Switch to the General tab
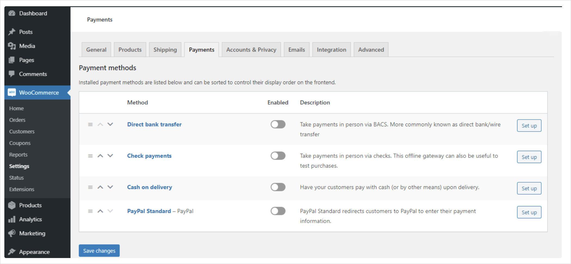This screenshot has width=571, height=264. click(96, 50)
